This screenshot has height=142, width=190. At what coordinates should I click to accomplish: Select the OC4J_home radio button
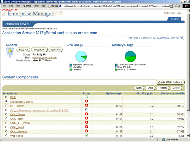[x=6, y=118]
